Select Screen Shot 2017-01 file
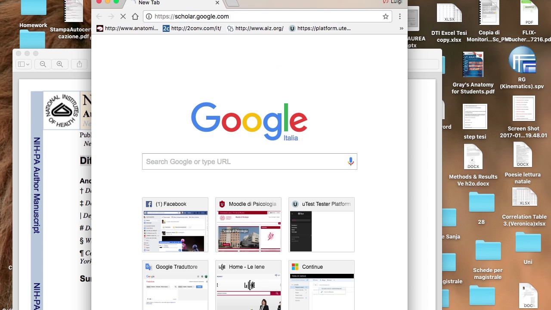This screenshot has width=551, height=310. (x=523, y=117)
